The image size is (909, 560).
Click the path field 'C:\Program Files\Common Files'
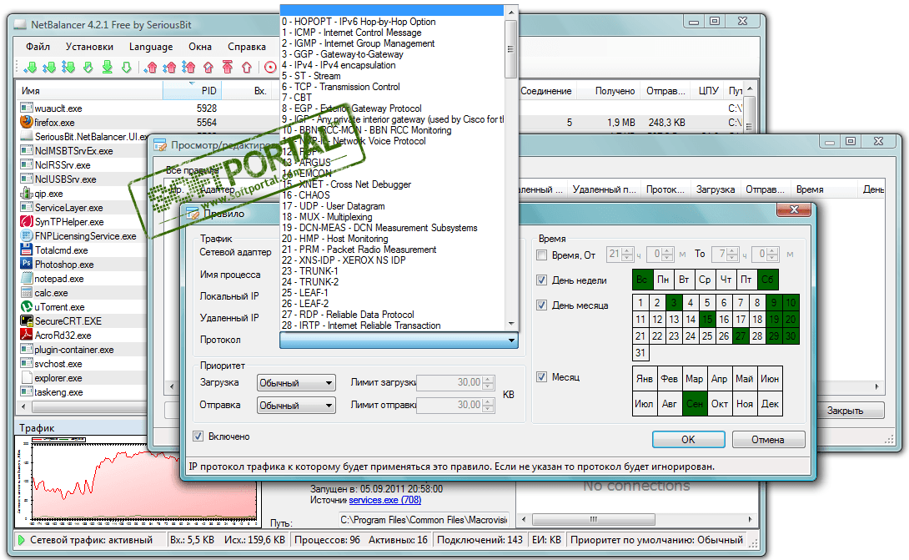coord(423,520)
